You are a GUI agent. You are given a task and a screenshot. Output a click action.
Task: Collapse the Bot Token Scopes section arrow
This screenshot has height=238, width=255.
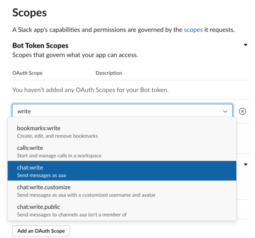point(245,45)
